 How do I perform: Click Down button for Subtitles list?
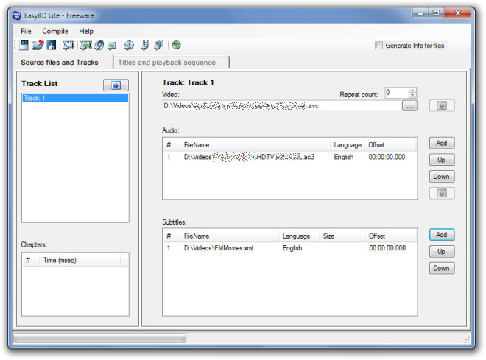[442, 268]
